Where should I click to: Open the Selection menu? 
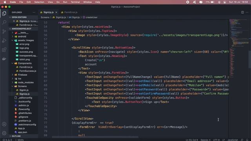pyautogui.click(x=39, y=2)
